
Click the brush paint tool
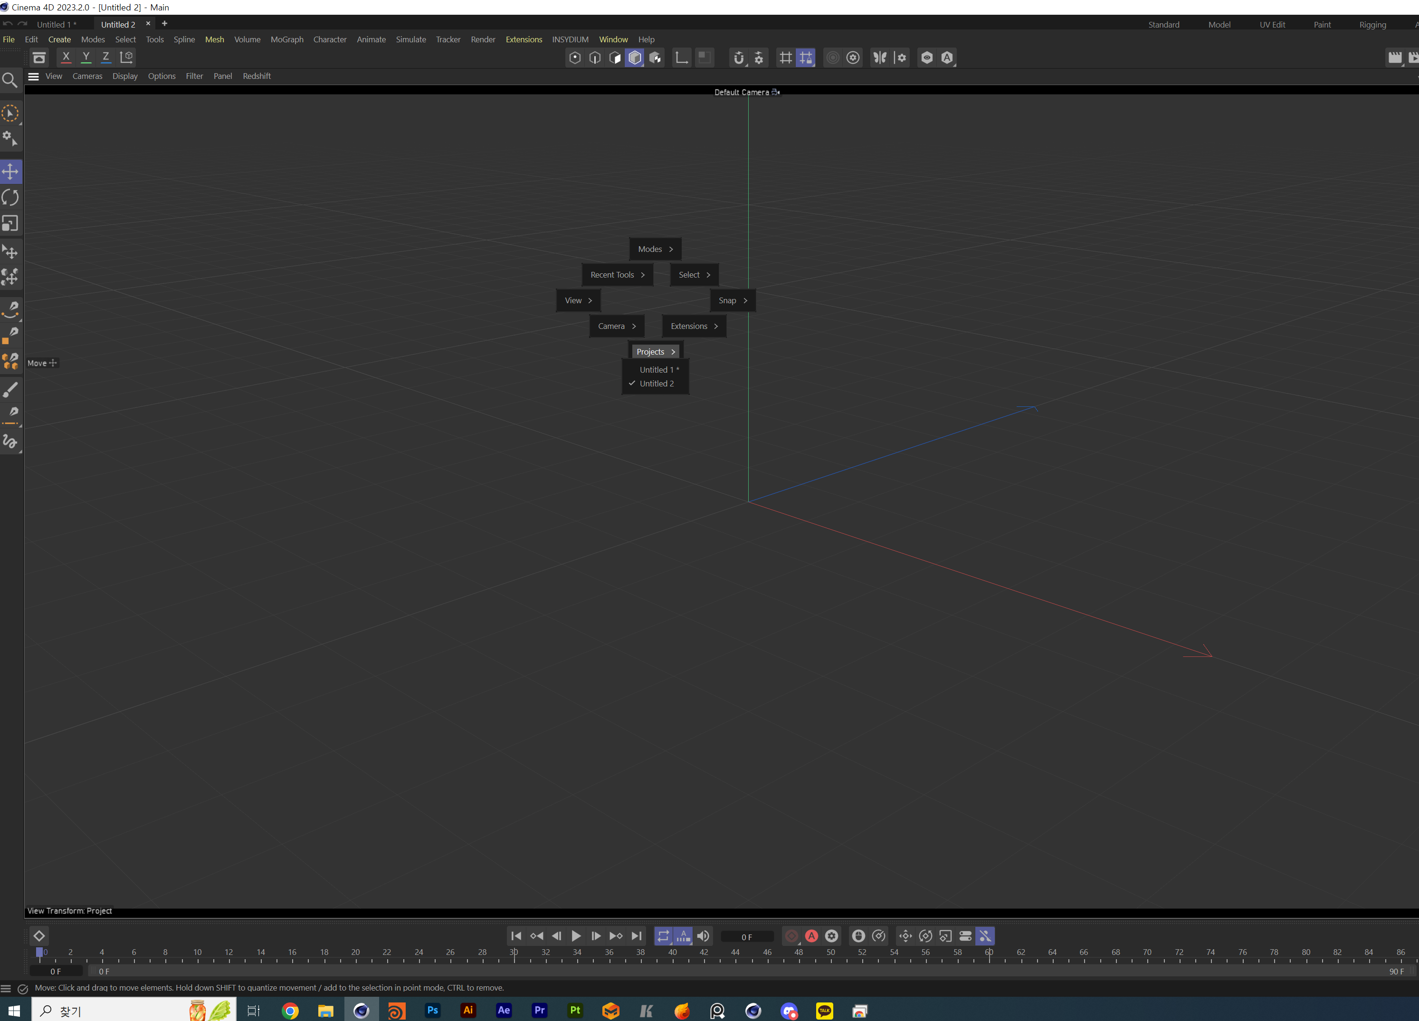point(10,389)
